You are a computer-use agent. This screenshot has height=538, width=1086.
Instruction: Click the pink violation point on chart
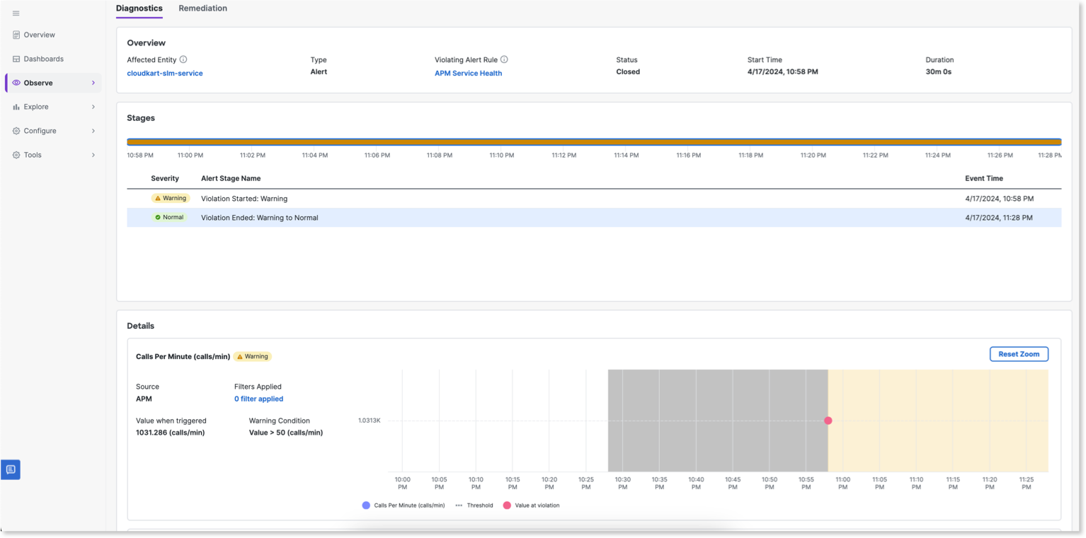coord(828,421)
